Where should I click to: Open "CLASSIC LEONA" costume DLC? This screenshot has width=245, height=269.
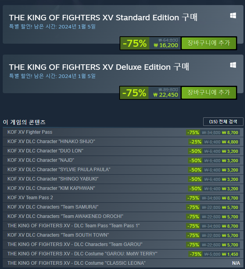pos(76,263)
